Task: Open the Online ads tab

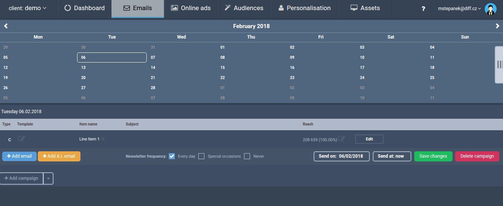Action: point(191,9)
